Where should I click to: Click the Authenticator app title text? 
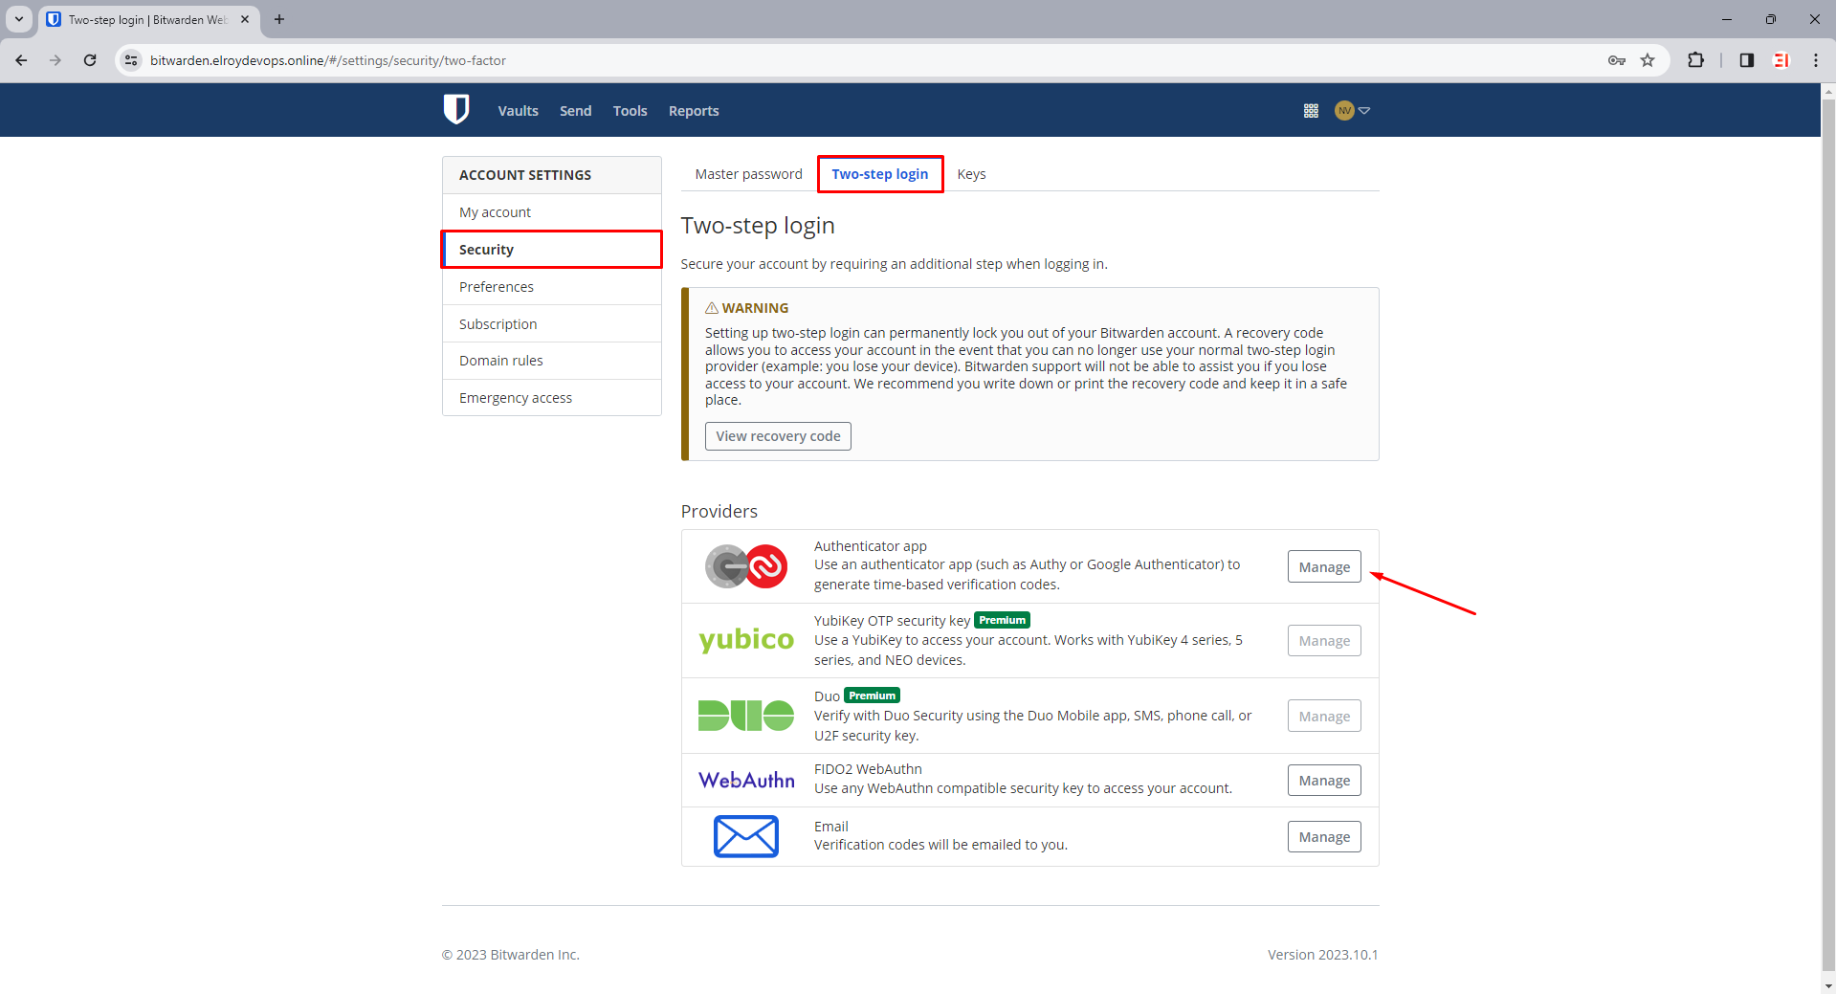point(871,546)
